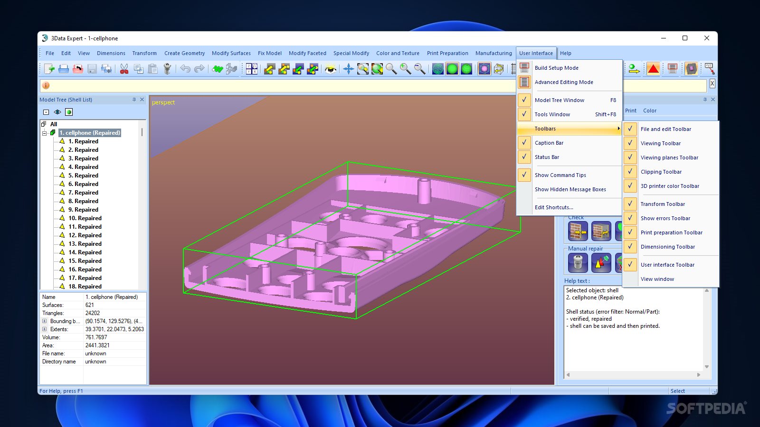Expand the Bounding box property row
The width and height of the screenshot is (760, 427).
pyautogui.click(x=45, y=321)
